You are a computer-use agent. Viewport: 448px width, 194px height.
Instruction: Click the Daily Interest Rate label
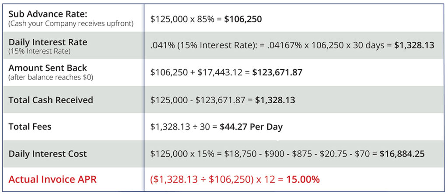pos(48,42)
